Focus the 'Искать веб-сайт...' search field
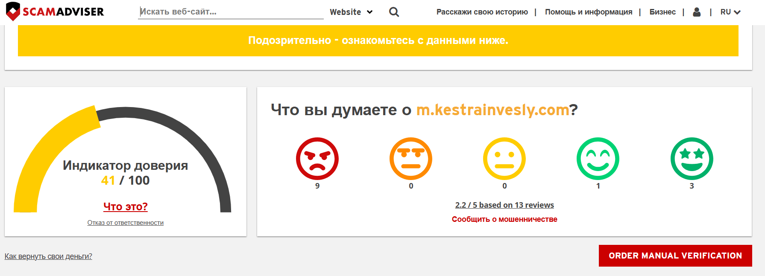The image size is (765, 276). pos(231,12)
